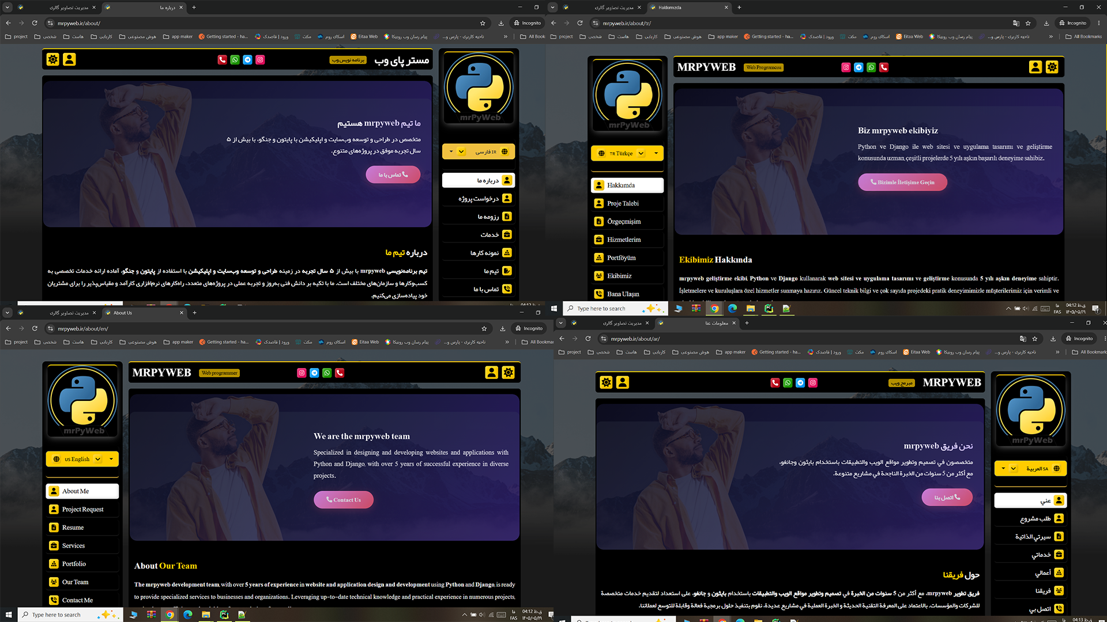Open the us English language dropdown
1107x622 pixels.
tap(82, 459)
